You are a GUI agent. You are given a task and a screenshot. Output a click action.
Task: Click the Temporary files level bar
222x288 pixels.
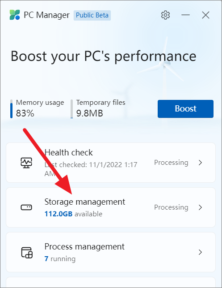71,109
